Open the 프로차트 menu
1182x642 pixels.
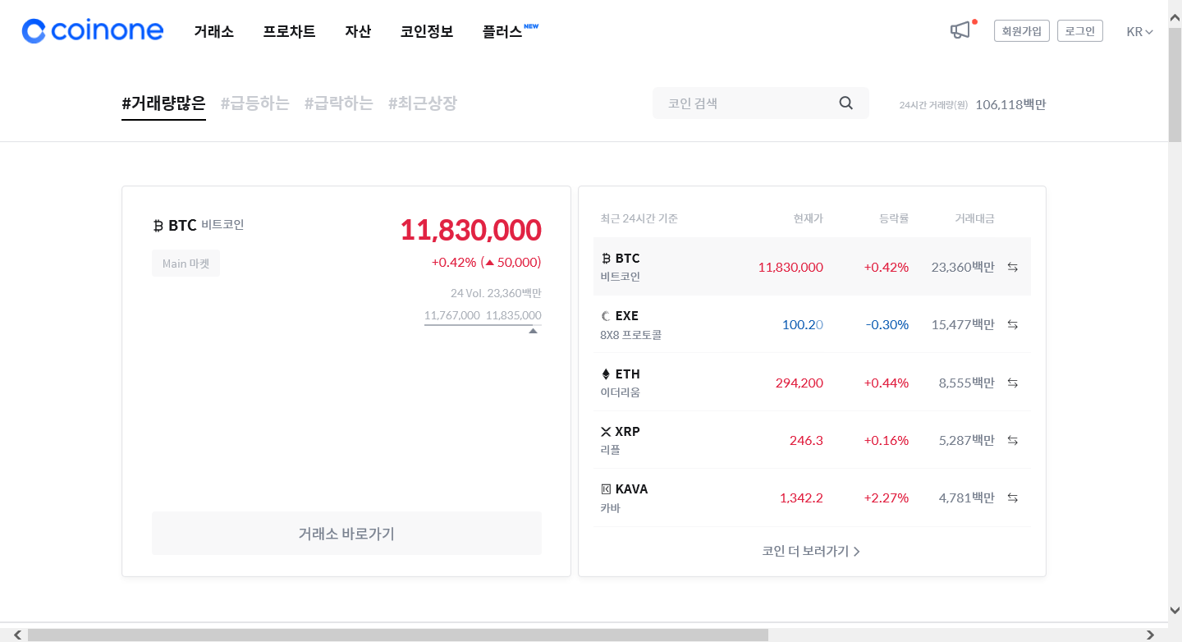[289, 31]
